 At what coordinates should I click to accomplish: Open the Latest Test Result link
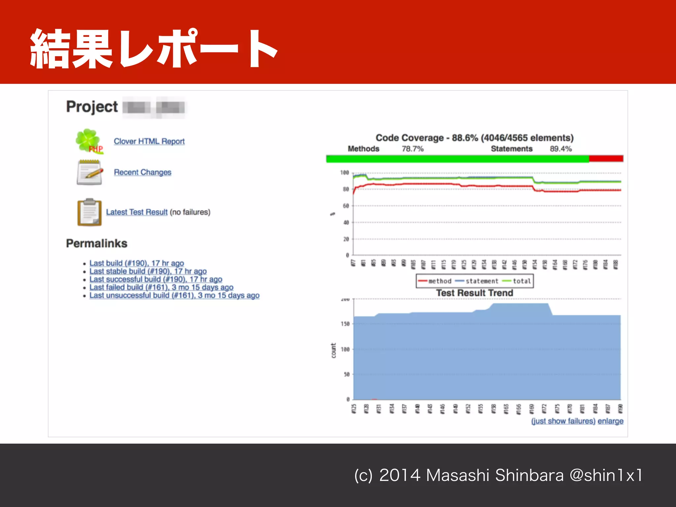[137, 212]
